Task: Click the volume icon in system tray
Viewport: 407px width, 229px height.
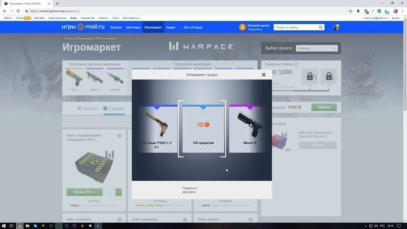Action: pyautogui.click(x=376, y=226)
